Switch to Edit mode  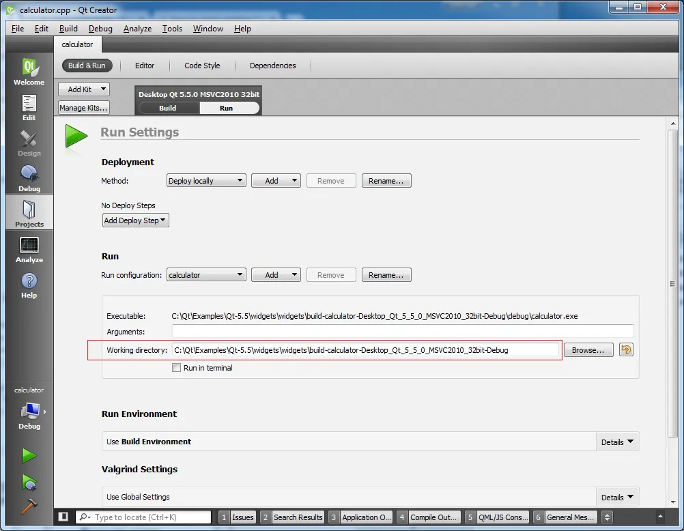coord(29,108)
